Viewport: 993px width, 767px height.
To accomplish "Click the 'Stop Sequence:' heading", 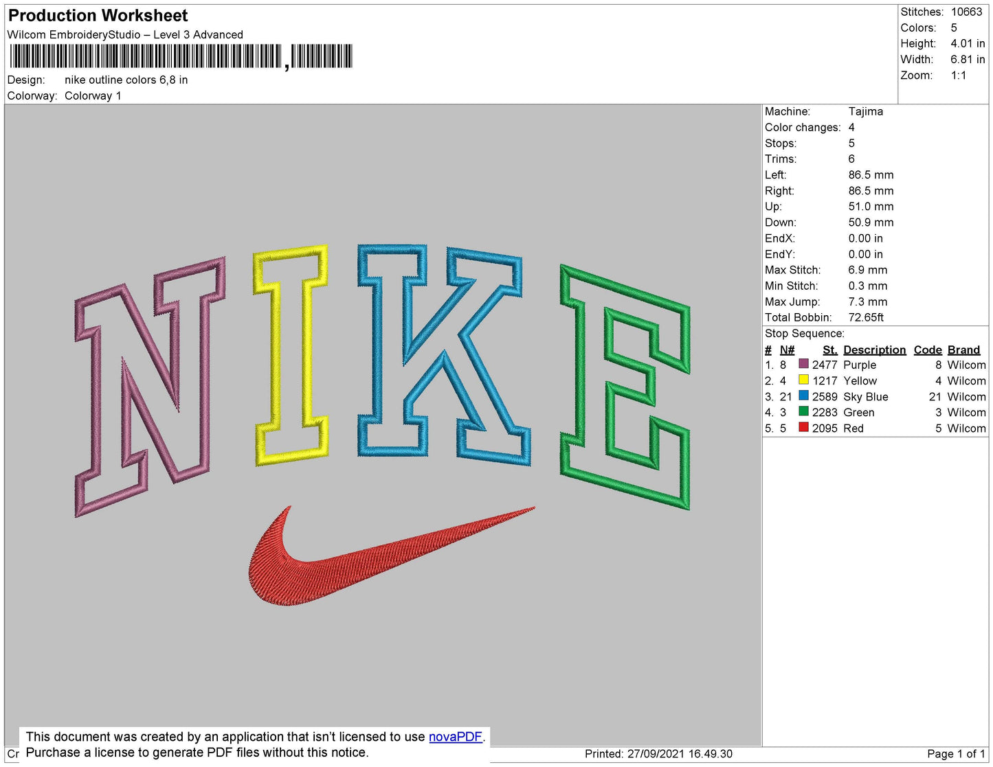I will pos(805,333).
